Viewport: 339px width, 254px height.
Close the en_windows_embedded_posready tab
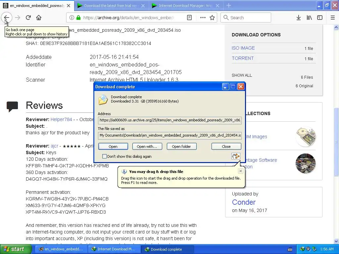pos(69,6)
